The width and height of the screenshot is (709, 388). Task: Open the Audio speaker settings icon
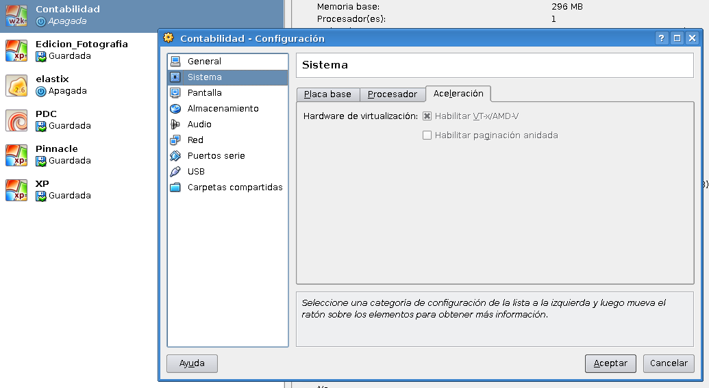175,125
